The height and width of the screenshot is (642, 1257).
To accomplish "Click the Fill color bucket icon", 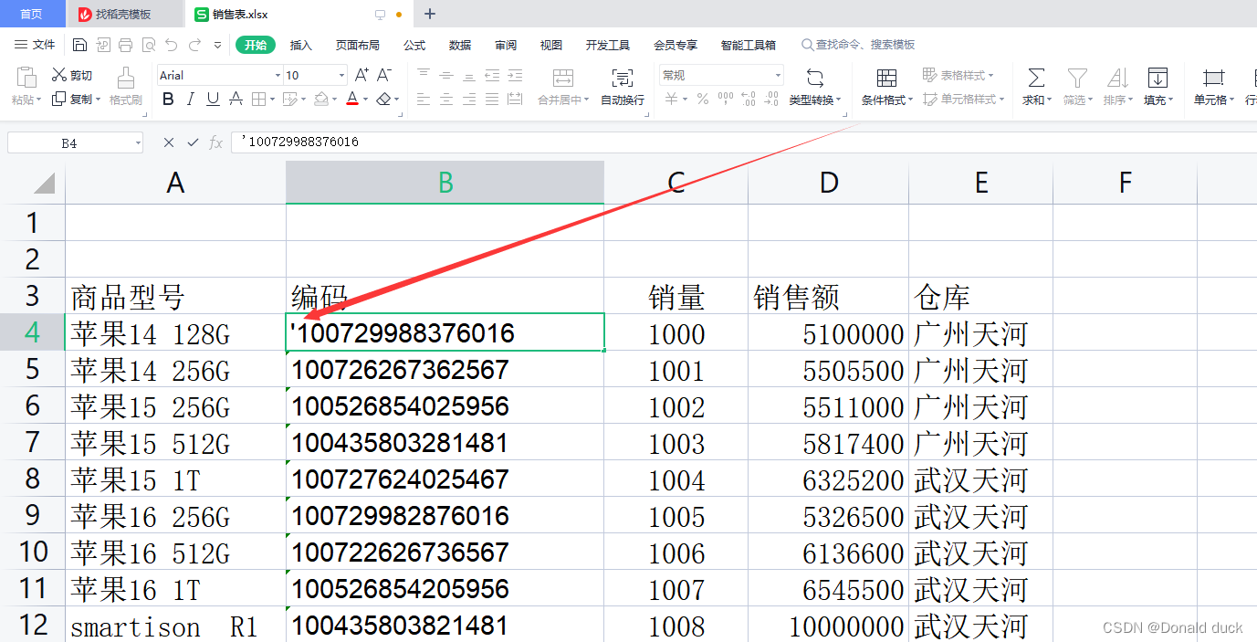I will coord(320,100).
